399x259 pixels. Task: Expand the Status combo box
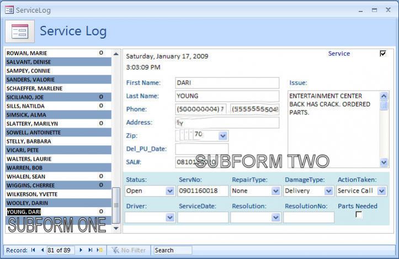170,191
